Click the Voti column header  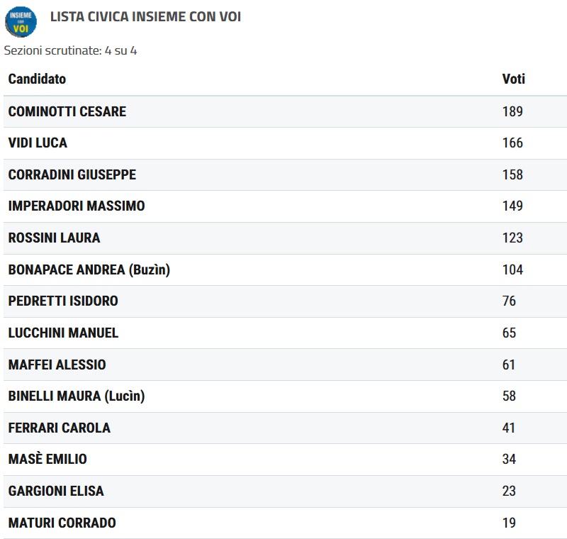point(513,79)
